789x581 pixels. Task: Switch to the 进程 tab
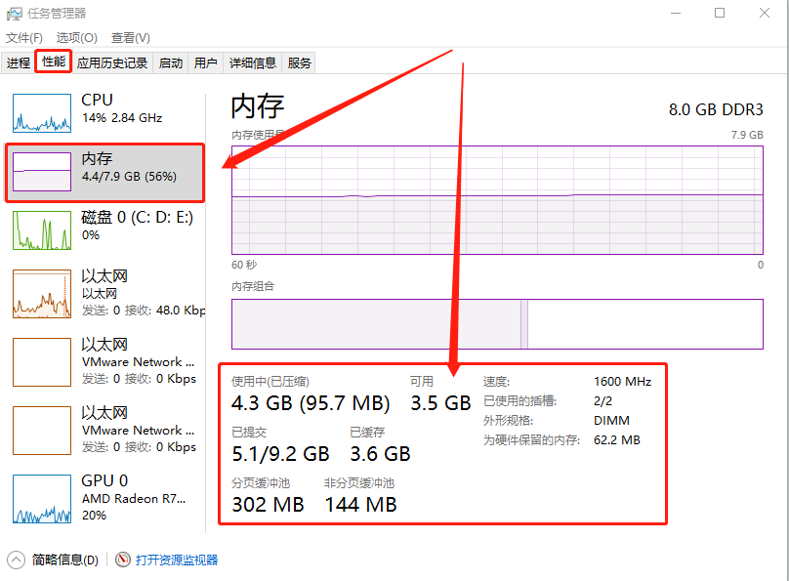[x=19, y=63]
